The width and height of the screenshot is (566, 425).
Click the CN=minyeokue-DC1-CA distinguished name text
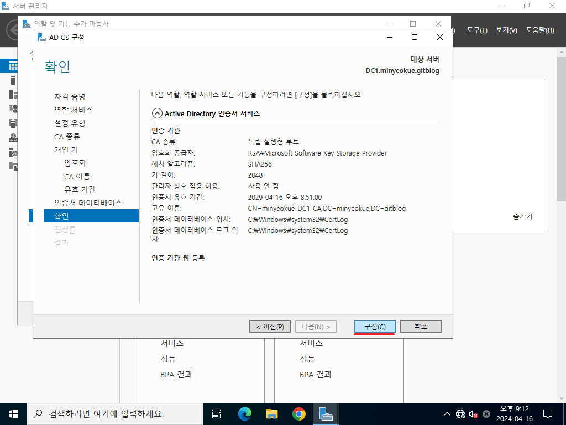coord(327,209)
